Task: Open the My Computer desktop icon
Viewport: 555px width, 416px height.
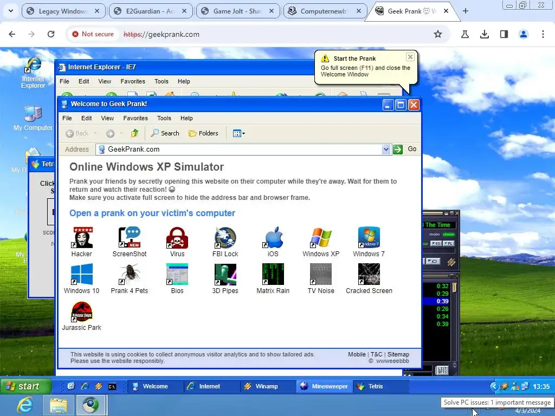Action: tap(33, 118)
